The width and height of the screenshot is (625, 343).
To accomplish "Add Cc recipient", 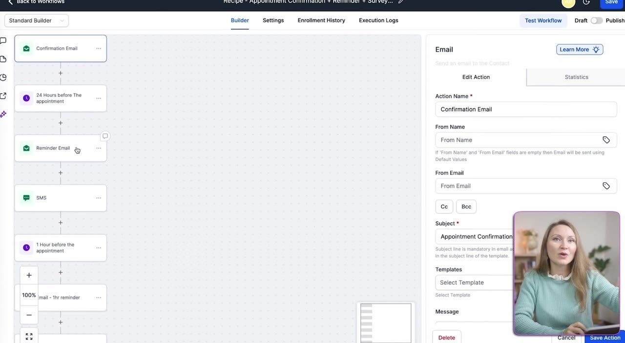I will 444,207.
